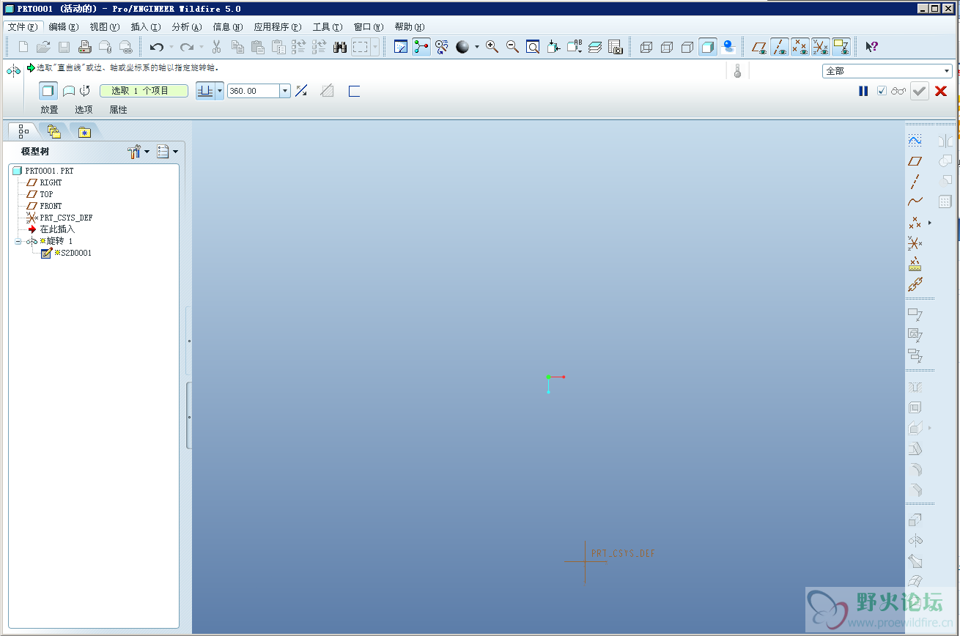
Task: Toggle datum planes visibility
Action: (x=759, y=47)
